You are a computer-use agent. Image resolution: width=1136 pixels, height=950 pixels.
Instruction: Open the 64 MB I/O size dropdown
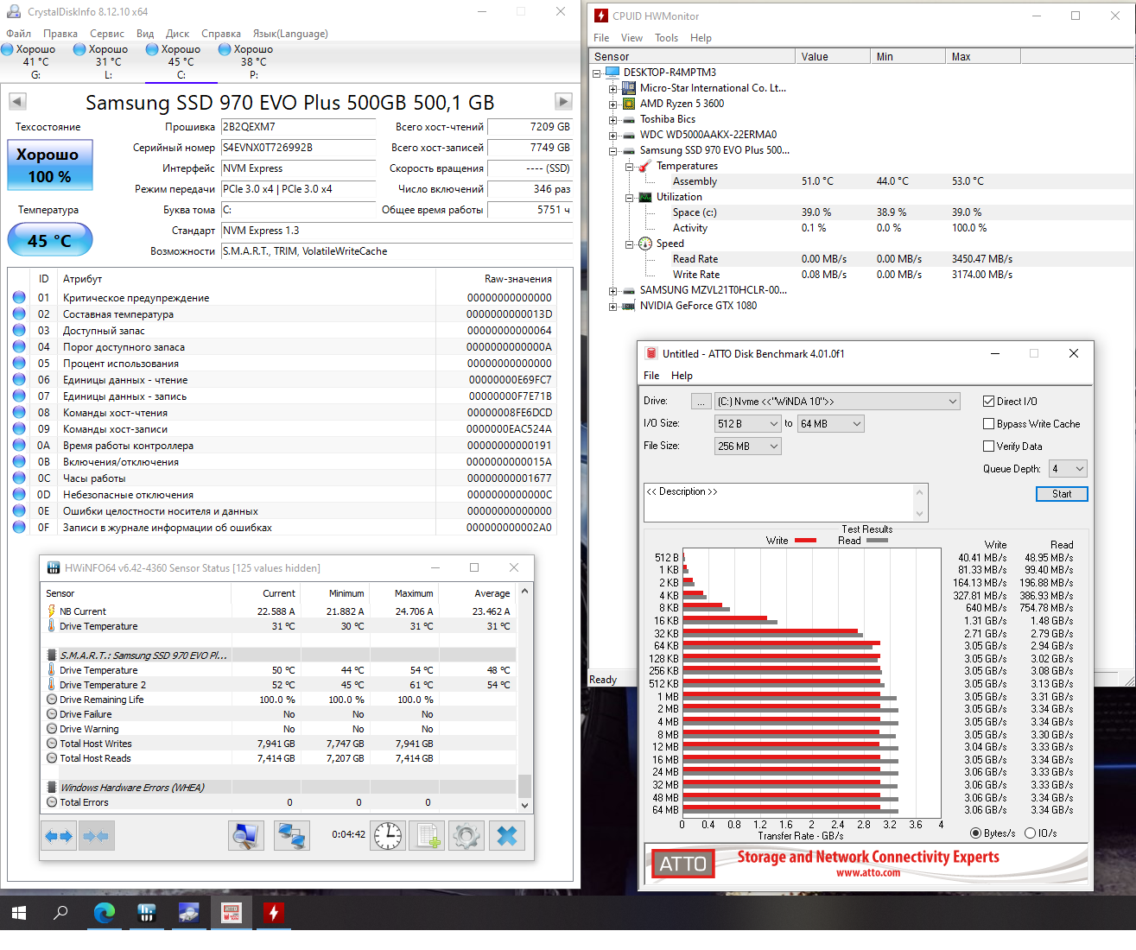831,424
